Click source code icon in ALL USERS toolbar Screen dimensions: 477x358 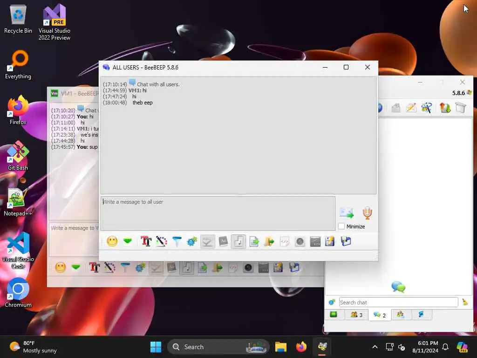[x=285, y=242]
